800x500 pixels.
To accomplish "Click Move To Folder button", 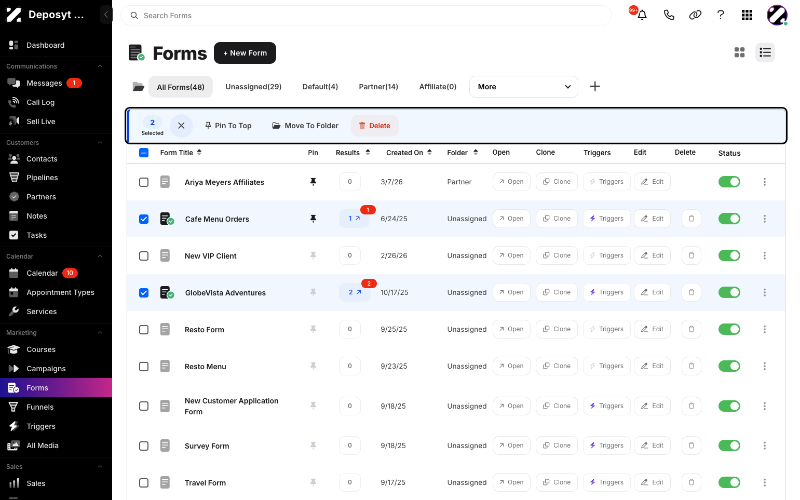I will pos(305,126).
